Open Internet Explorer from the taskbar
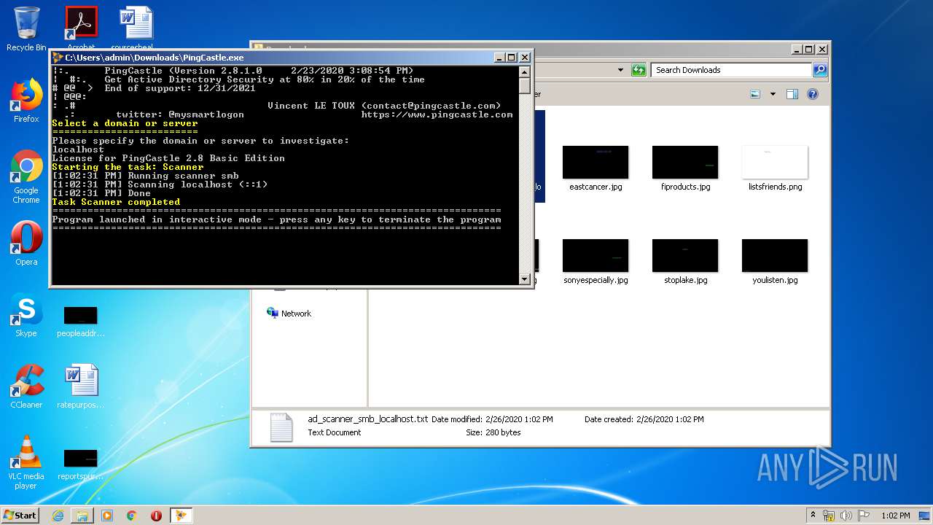Viewport: 933px width, 525px height. pyautogui.click(x=58, y=516)
